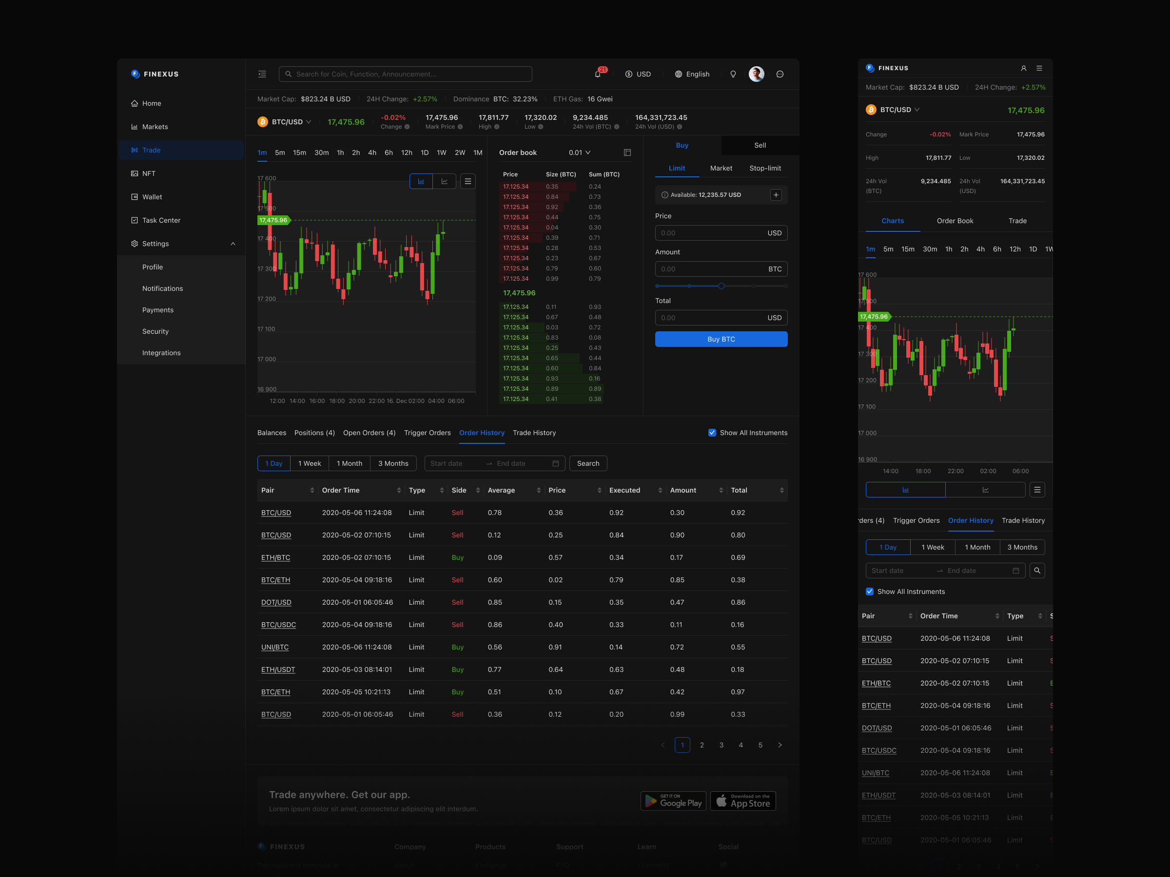Select candlestick chart button in mobile panel
Screen dimensions: 1170x877
[906, 490]
